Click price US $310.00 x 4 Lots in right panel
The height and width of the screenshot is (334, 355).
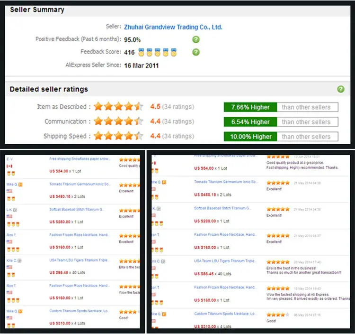pyautogui.click(x=213, y=326)
